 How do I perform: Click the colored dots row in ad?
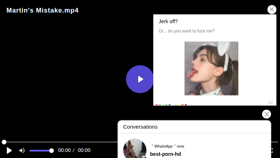click(x=171, y=105)
